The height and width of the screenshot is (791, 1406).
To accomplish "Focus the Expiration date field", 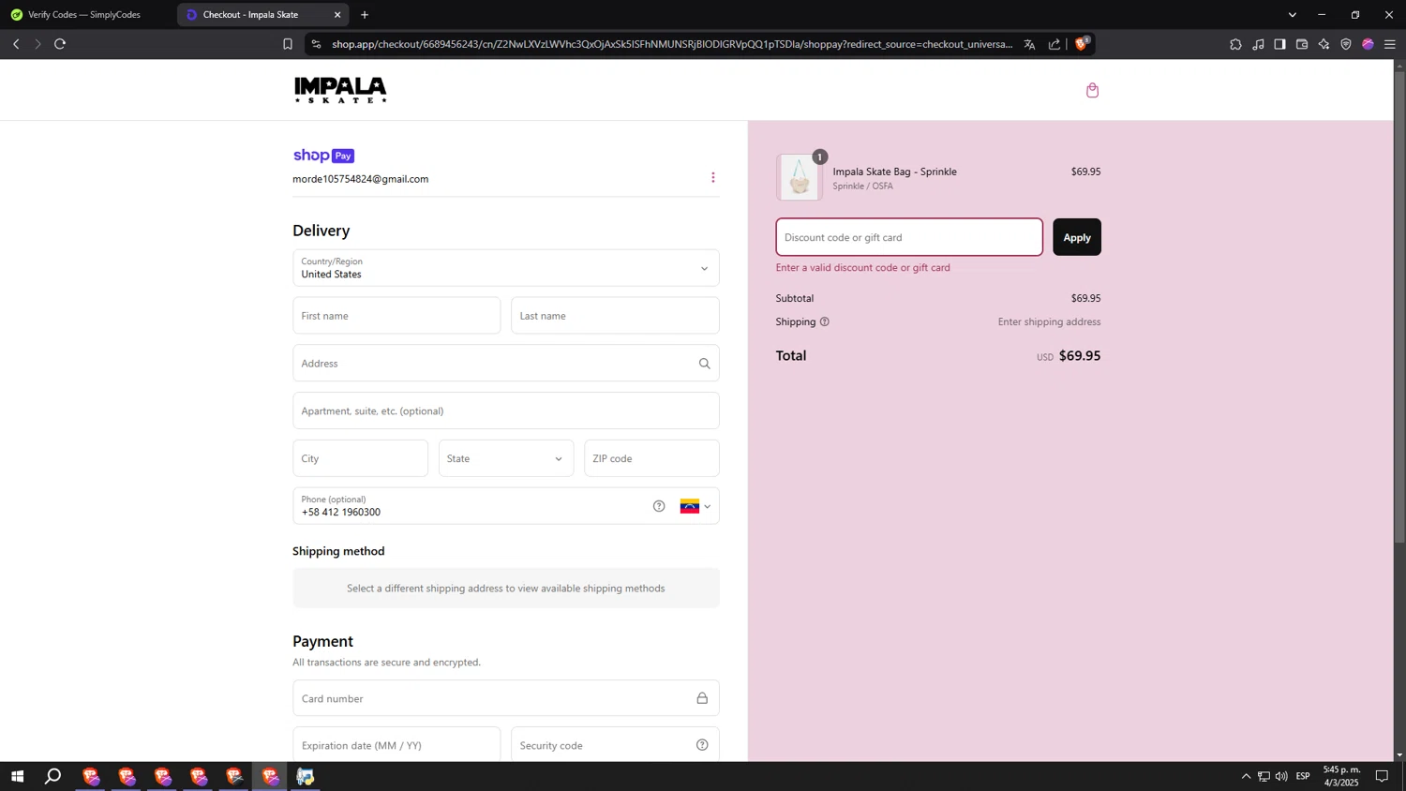I will tap(396, 745).
